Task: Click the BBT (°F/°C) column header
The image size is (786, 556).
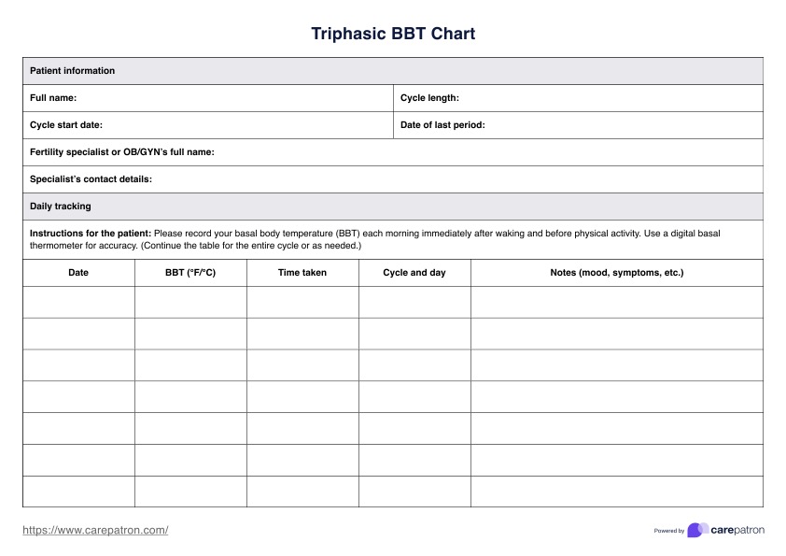Action: click(190, 273)
